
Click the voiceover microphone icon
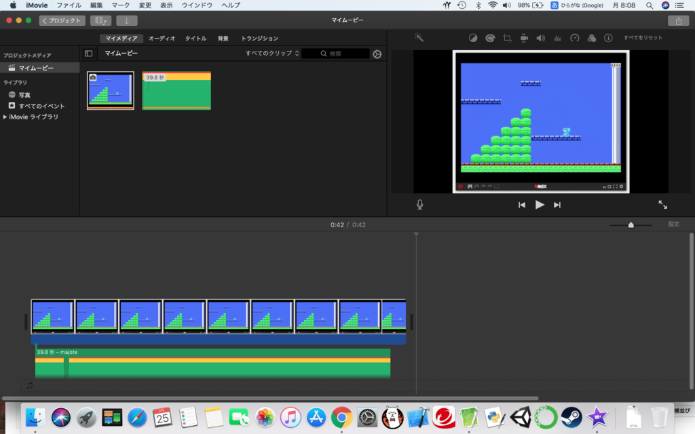419,205
